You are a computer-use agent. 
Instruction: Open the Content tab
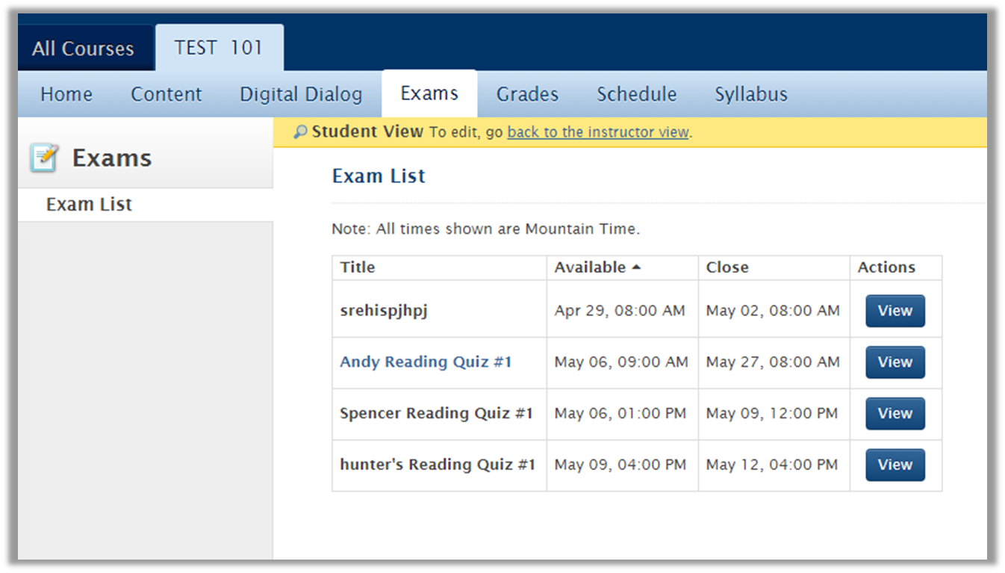[167, 93]
